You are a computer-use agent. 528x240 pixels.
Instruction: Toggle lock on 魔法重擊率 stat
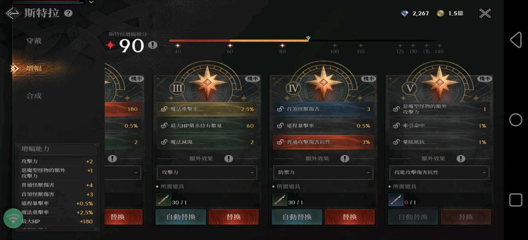coord(164,109)
